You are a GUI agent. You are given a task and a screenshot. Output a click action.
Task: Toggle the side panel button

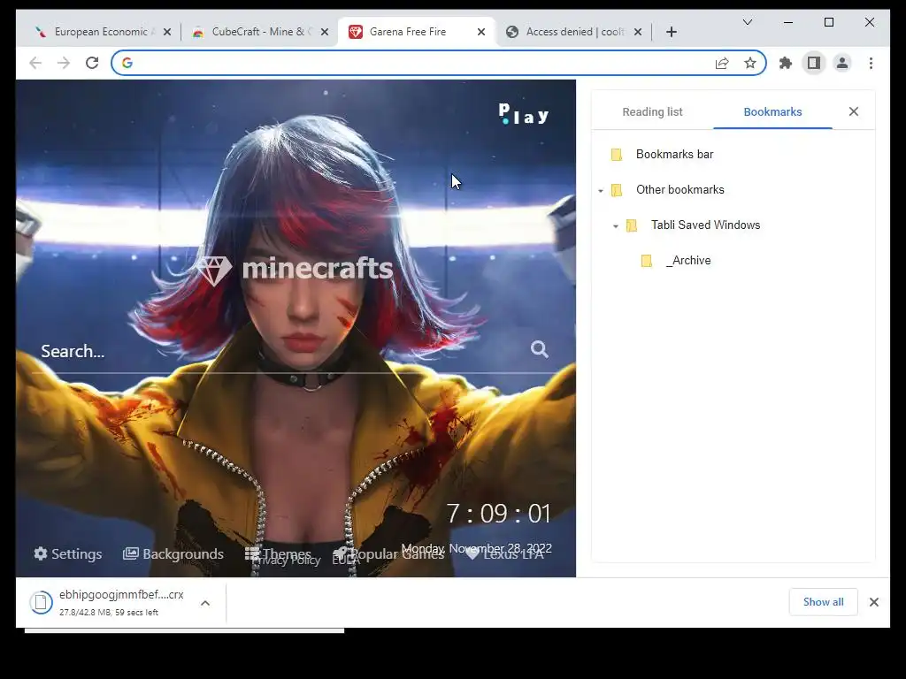pyautogui.click(x=814, y=63)
